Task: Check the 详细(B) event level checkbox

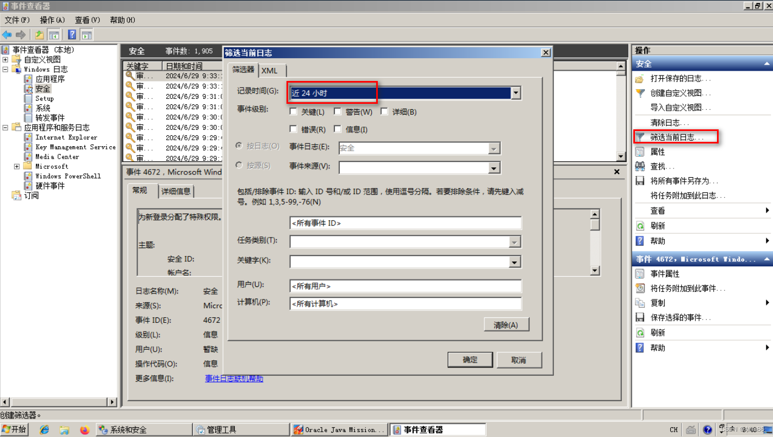Action: (x=384, y=111)
